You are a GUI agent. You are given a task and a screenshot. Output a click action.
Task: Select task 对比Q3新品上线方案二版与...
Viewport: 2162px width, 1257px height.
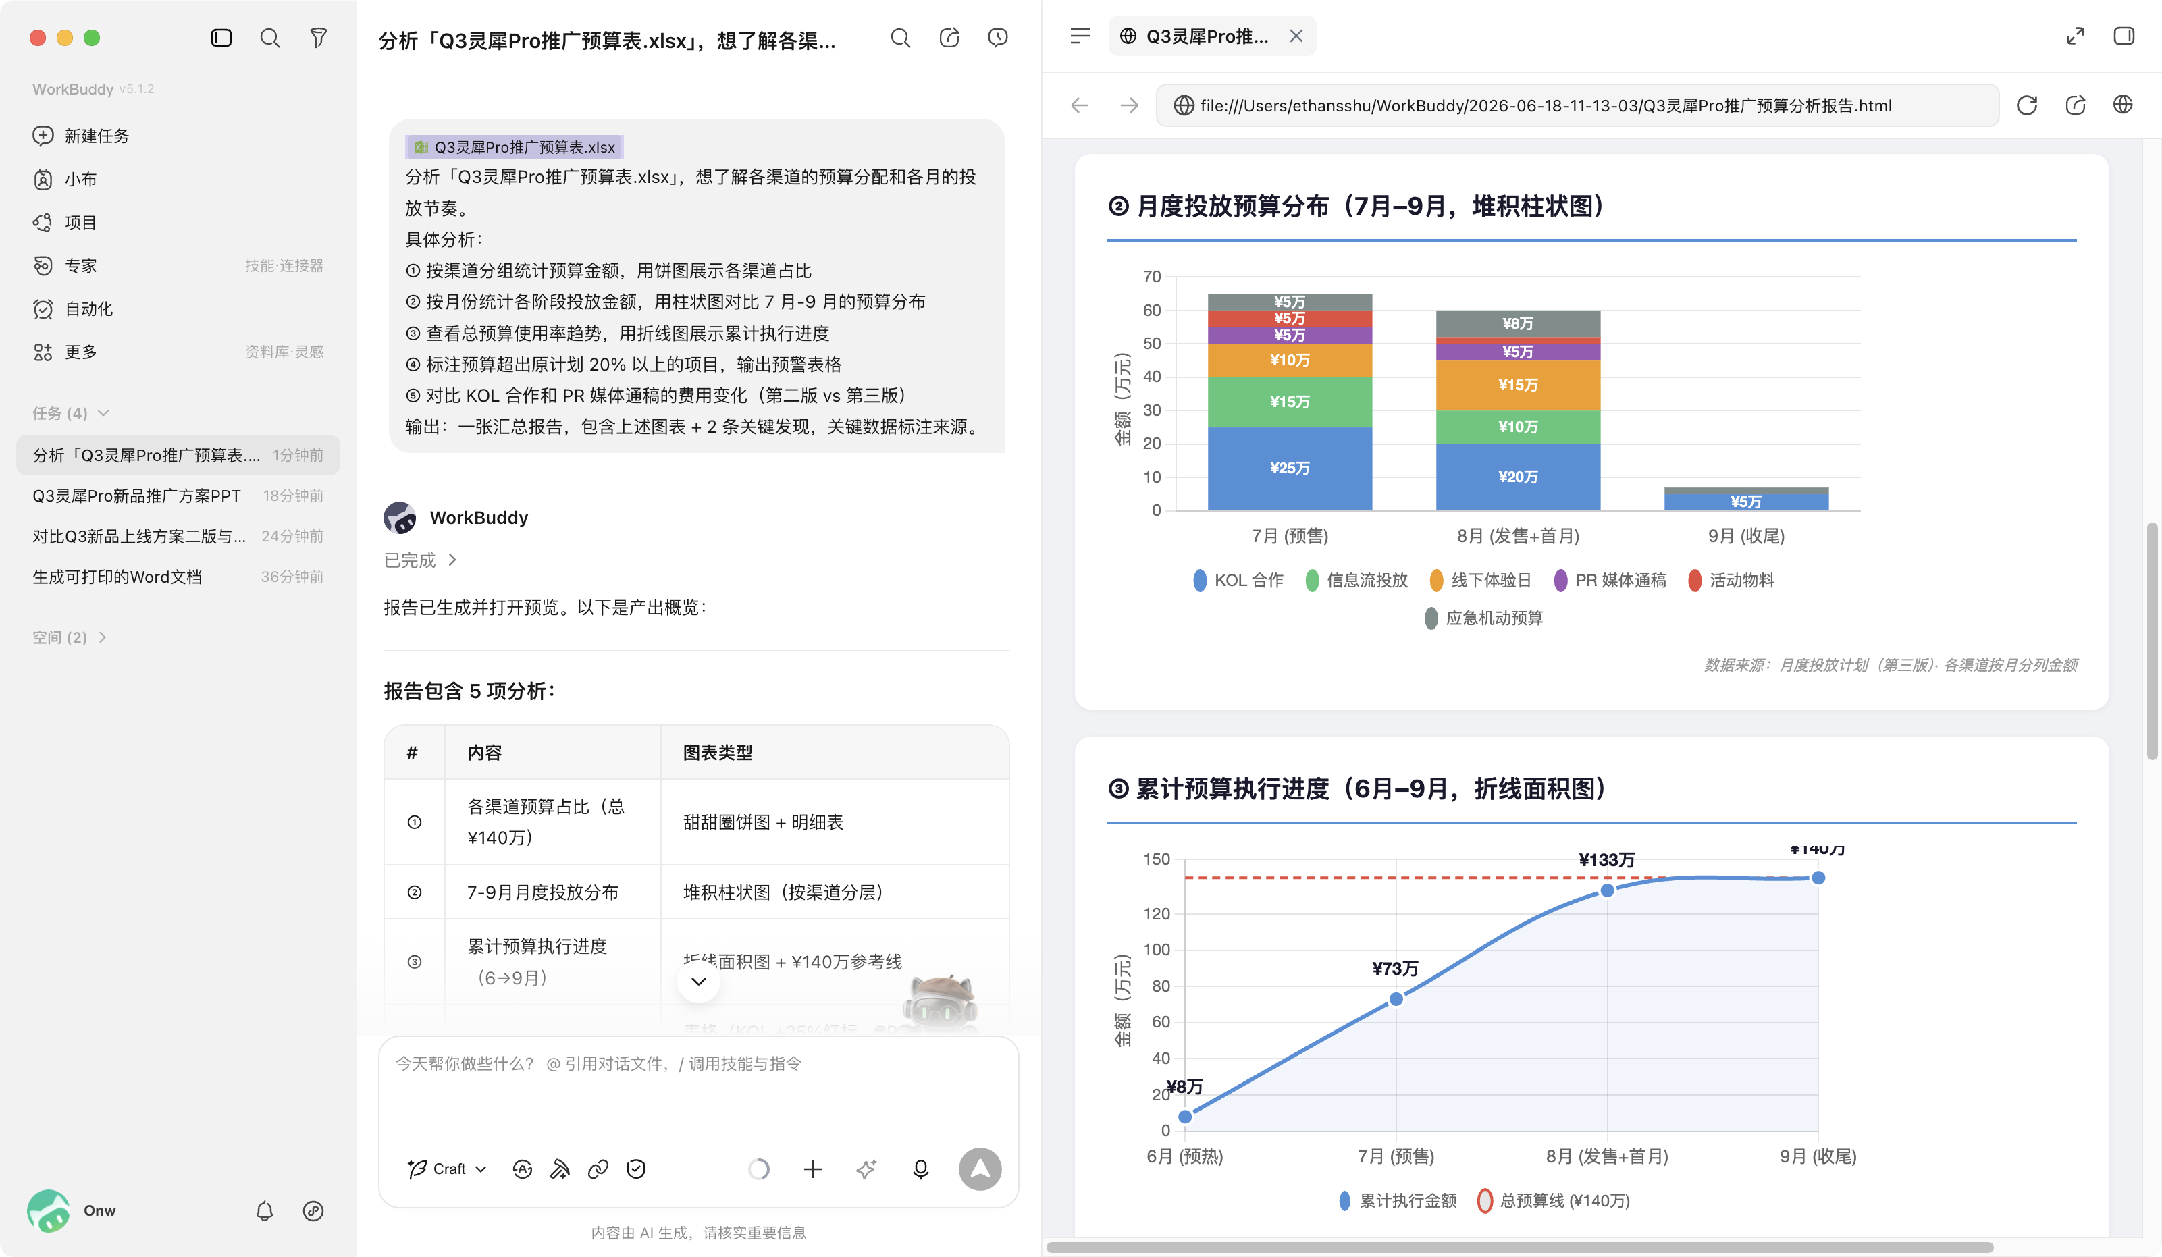(x=178, y=535)
